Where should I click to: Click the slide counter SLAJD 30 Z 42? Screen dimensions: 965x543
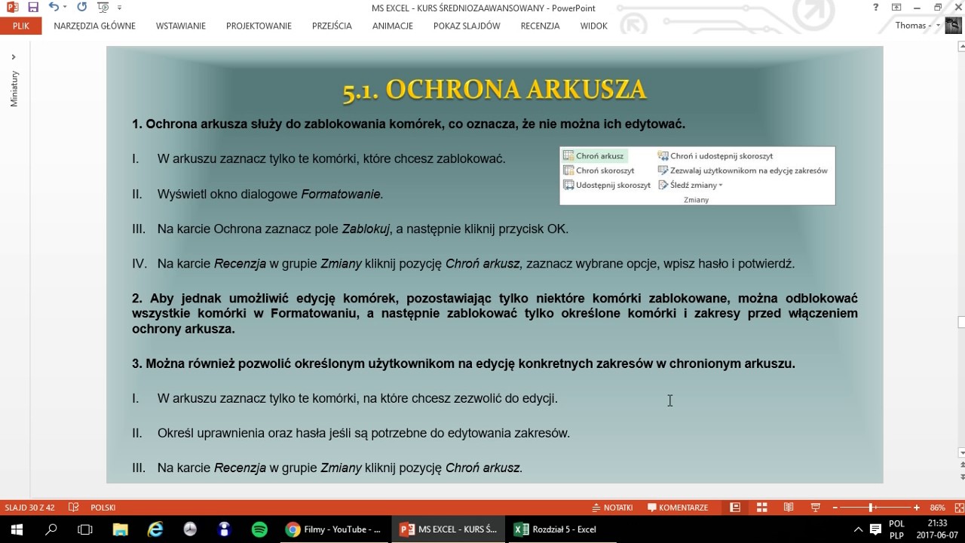[29, 508]
